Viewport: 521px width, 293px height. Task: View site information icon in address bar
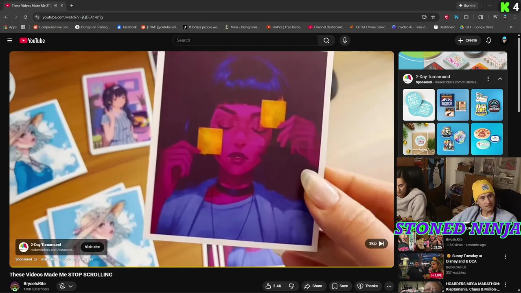pos(37,17)
